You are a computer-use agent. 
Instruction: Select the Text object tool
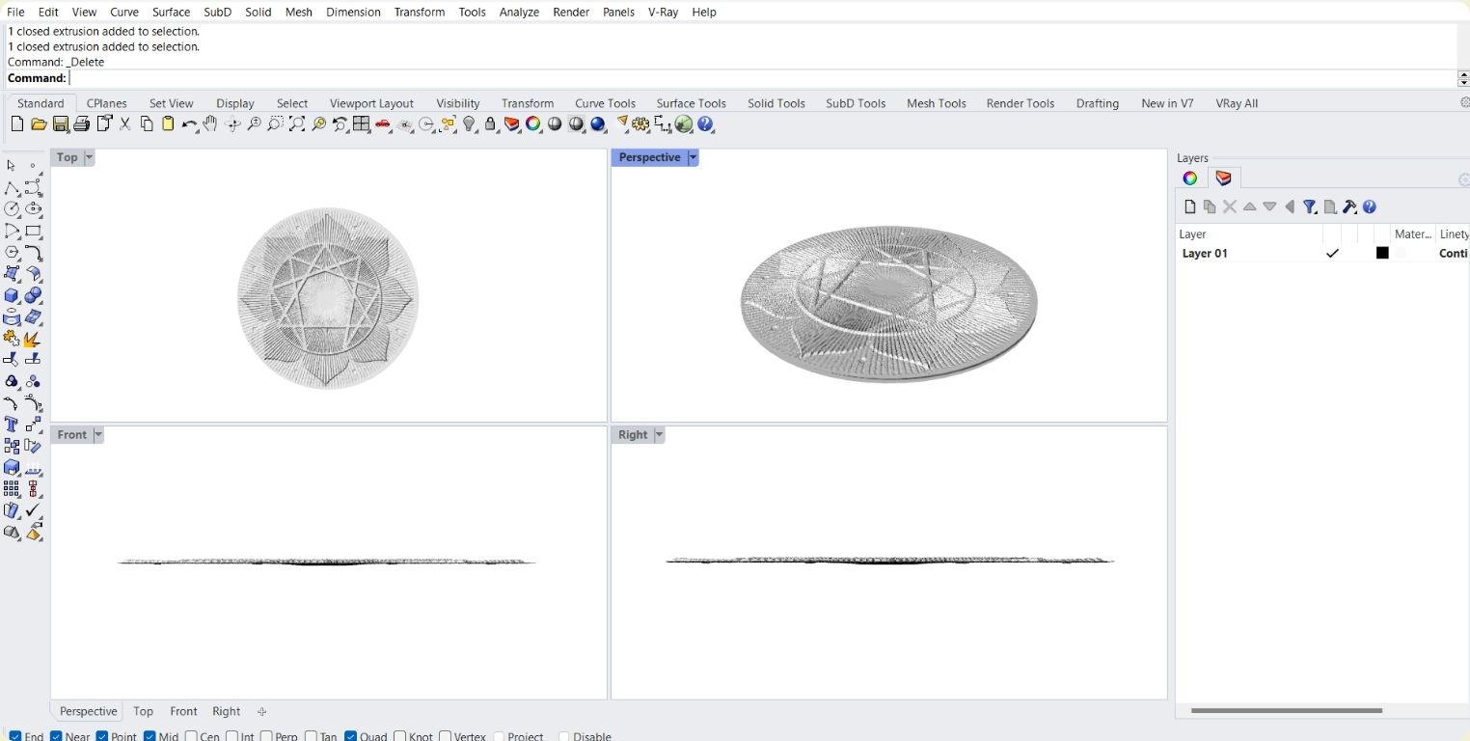[x=12, y=425]
